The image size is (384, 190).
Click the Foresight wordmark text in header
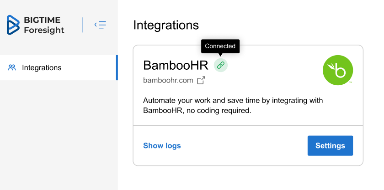pyautogui.click(x=44, y=31)
